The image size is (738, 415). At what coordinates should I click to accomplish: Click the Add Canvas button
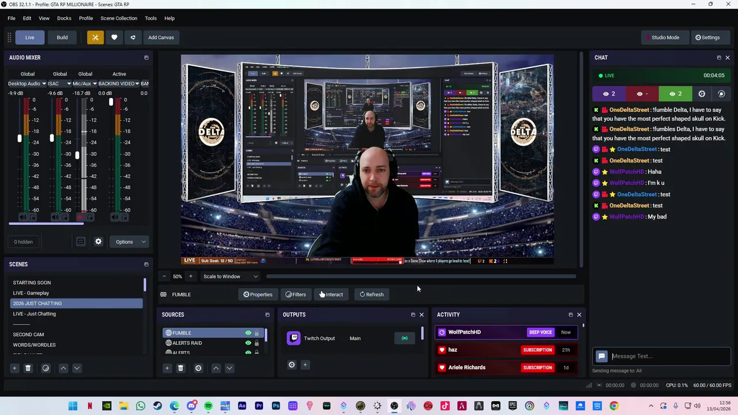click(x=161, y=37)
